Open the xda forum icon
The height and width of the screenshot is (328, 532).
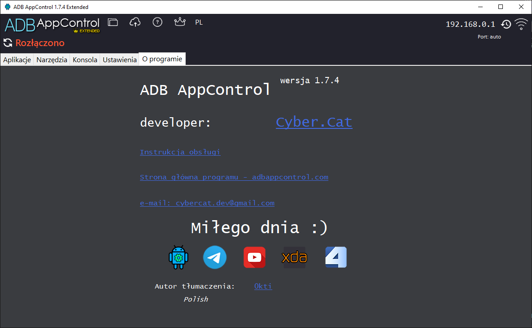[295, 257]
